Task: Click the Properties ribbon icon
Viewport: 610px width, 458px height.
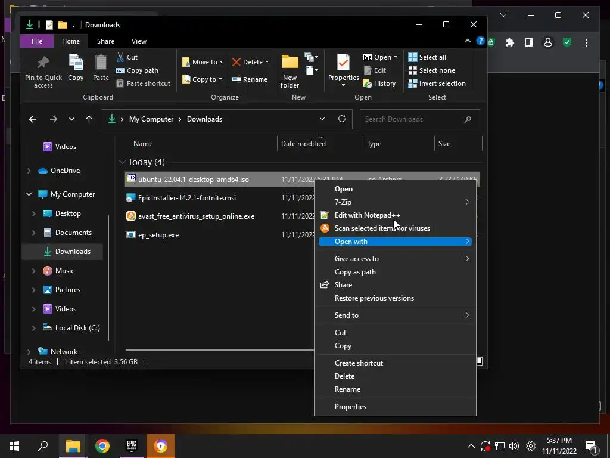Action: (x=343, y=62)
